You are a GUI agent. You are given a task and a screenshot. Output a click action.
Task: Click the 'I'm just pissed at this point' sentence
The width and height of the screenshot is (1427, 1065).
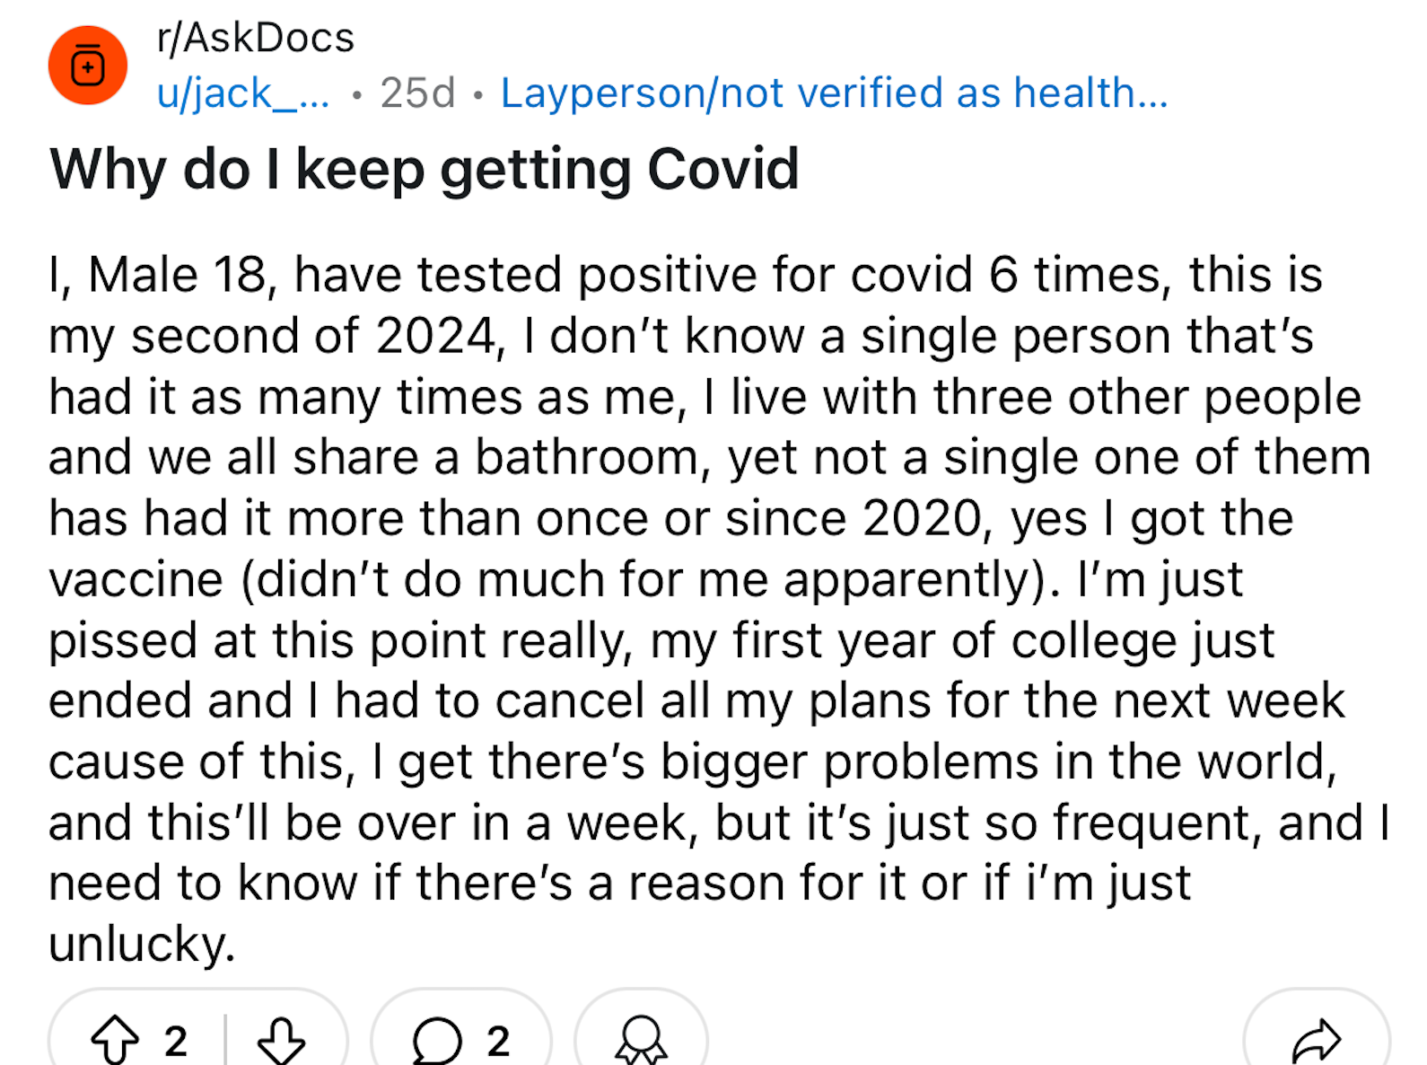[644, 610]
